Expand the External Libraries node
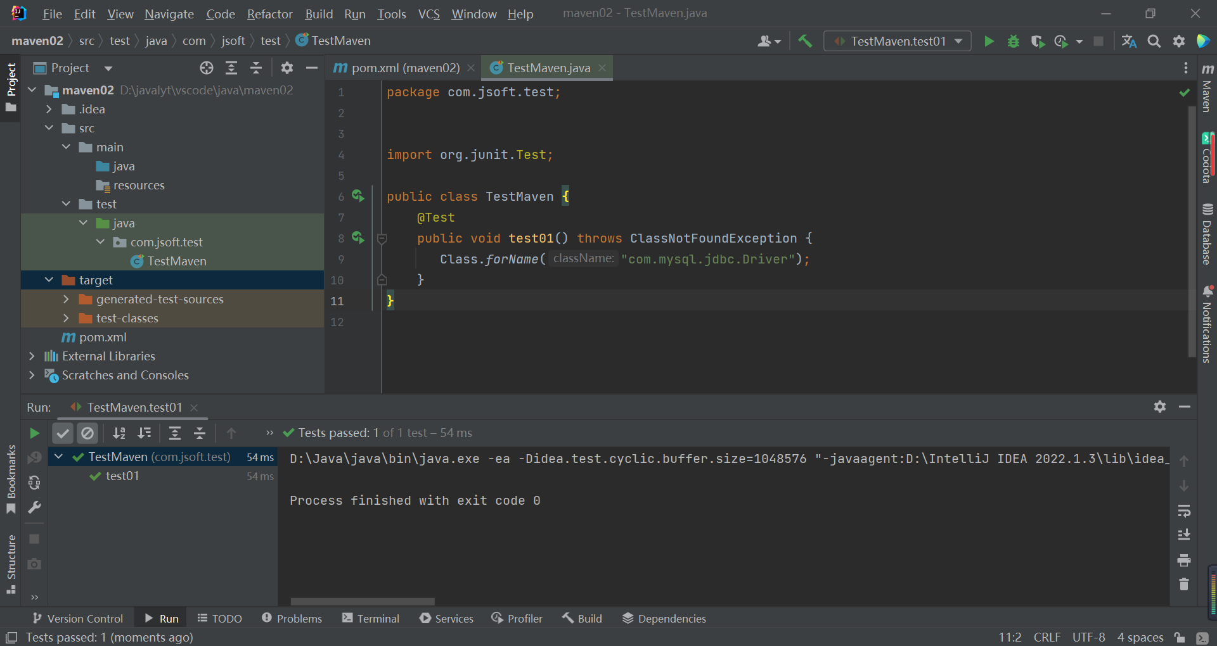This screenshot has width=1217, height=646. [32, 357]
